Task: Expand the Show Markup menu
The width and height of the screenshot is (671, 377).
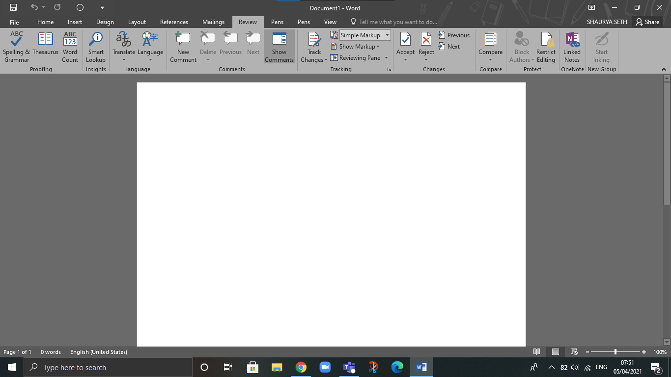Action: 355,47
